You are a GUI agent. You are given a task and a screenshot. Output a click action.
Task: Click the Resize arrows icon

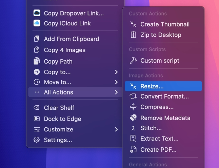(133, 86)
